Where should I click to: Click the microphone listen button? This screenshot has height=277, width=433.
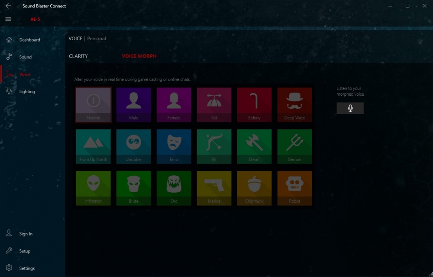(350, 108)
